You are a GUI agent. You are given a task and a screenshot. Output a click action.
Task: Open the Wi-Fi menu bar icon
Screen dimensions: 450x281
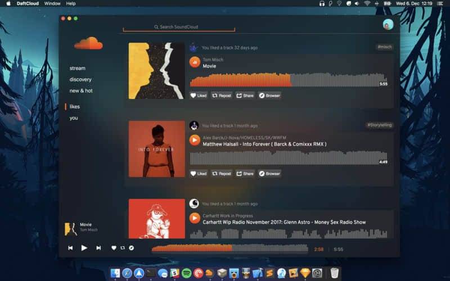click(x=367, y=3)
